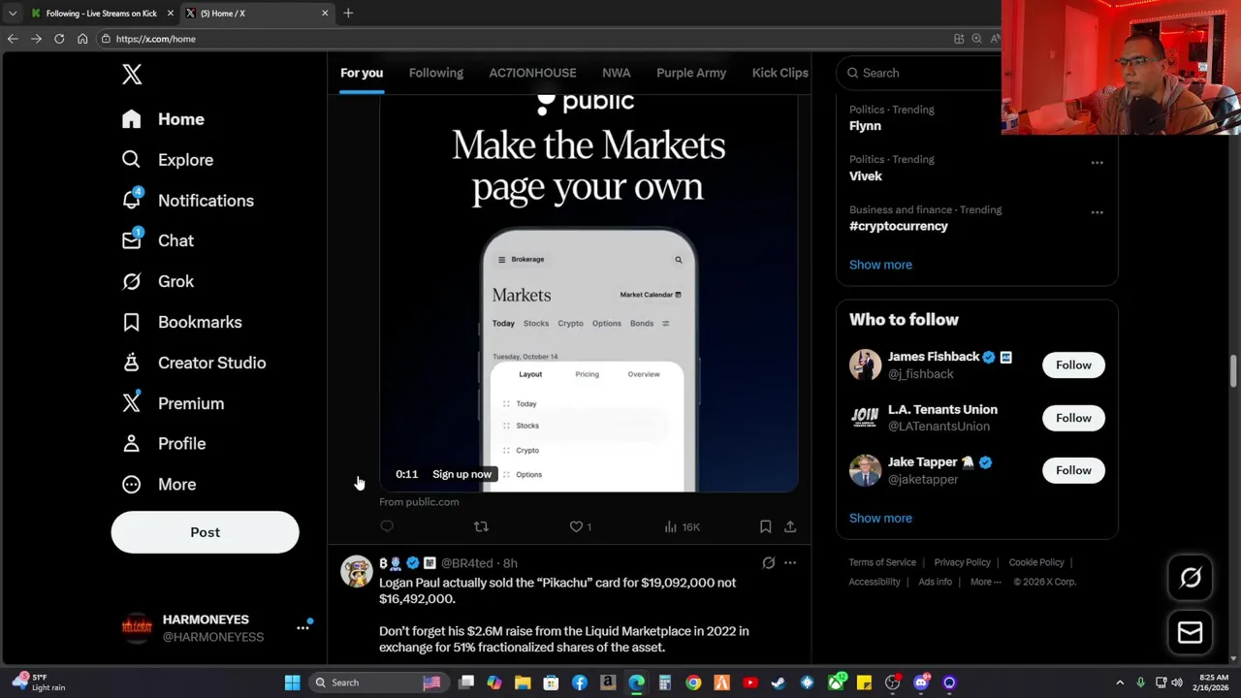Open the floating messages button

click(x=1191, y=633)
